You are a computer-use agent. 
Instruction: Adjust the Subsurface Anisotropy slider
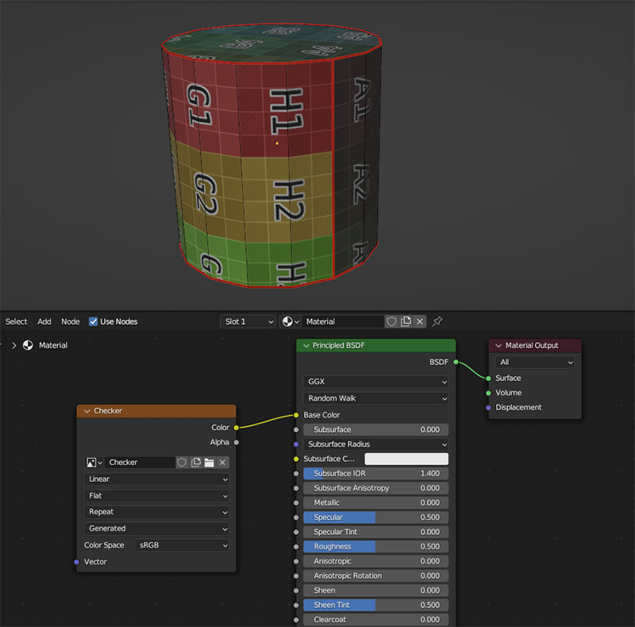click(375, 488)
